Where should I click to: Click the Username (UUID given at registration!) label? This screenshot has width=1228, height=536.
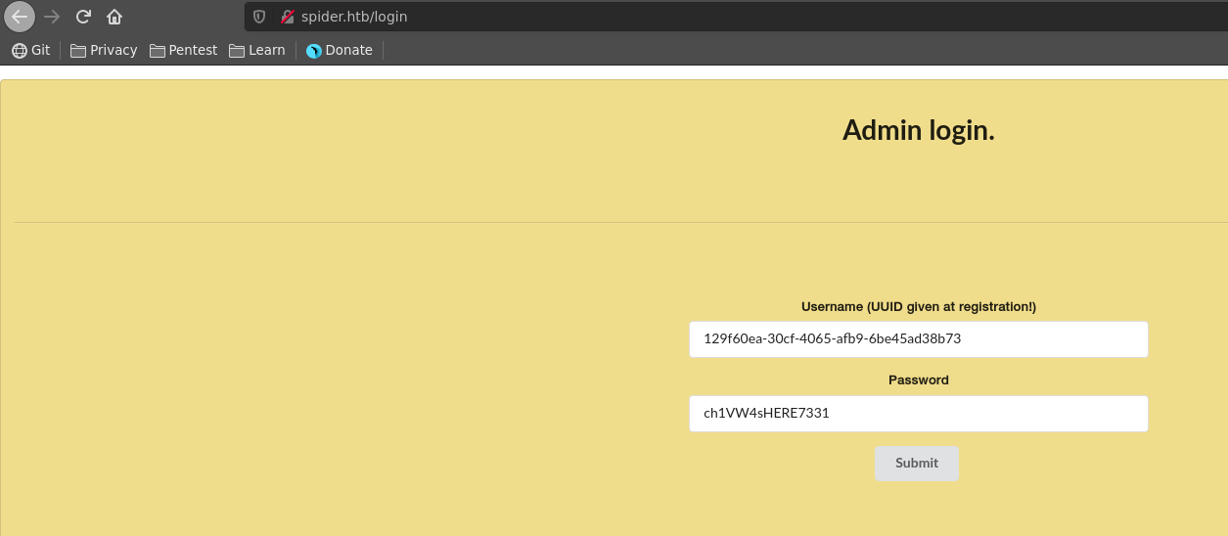[x=918, y=307]
